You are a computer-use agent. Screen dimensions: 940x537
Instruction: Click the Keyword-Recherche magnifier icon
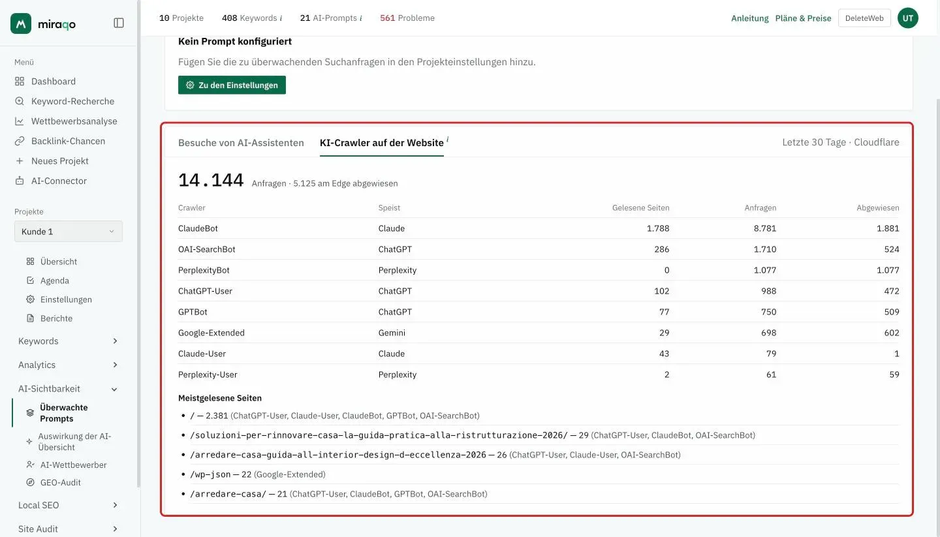coord(20,101)
